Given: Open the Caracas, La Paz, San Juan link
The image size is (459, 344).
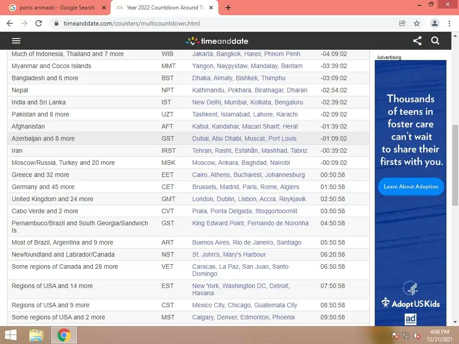Looking at the screenshot, I should click(x=240, y=270).
